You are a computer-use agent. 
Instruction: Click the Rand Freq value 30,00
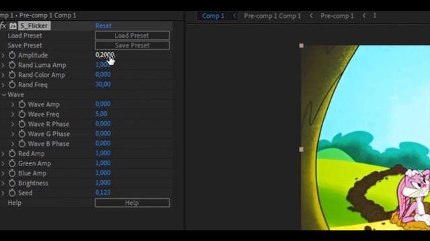coord(103,84)
